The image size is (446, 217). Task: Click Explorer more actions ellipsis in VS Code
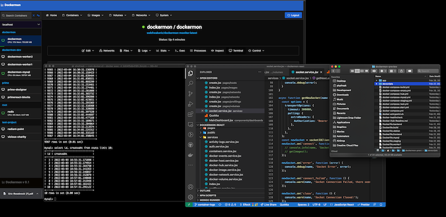pos(259,72)
